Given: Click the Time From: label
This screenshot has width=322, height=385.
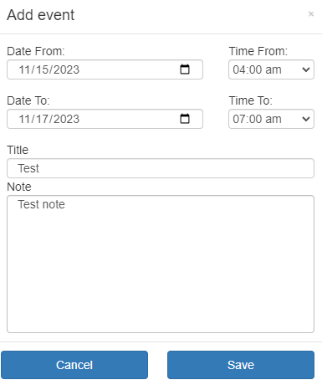Looking at the screenshot, I should pos(258,51).
